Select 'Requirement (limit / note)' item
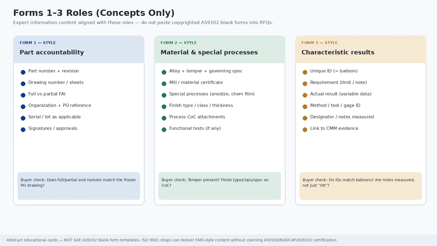 338,82
